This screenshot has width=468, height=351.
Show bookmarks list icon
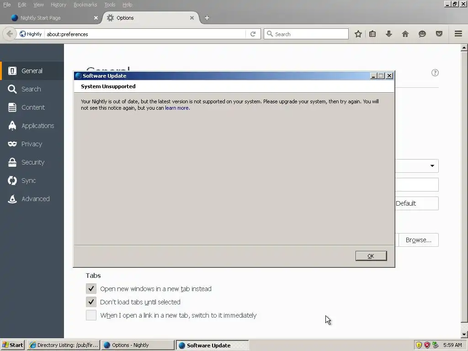(x=372, y=34)
